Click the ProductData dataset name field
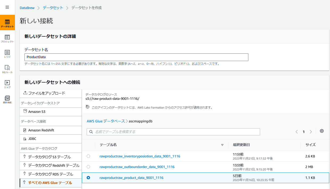330x189 pixels. [x=136, y=57]
